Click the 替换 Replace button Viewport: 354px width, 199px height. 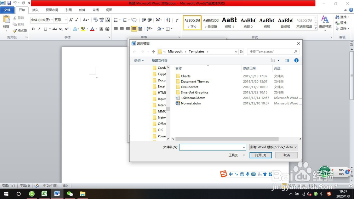(341, 23)
